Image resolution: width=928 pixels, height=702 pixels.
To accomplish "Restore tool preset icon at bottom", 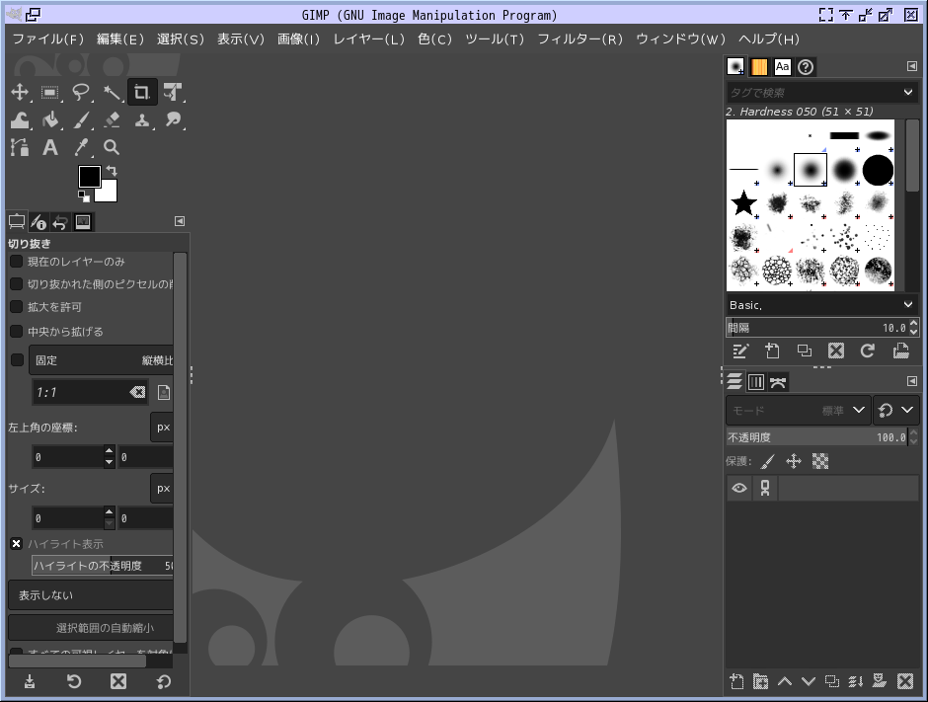I will pyautogui.click(x=74, y=682).
